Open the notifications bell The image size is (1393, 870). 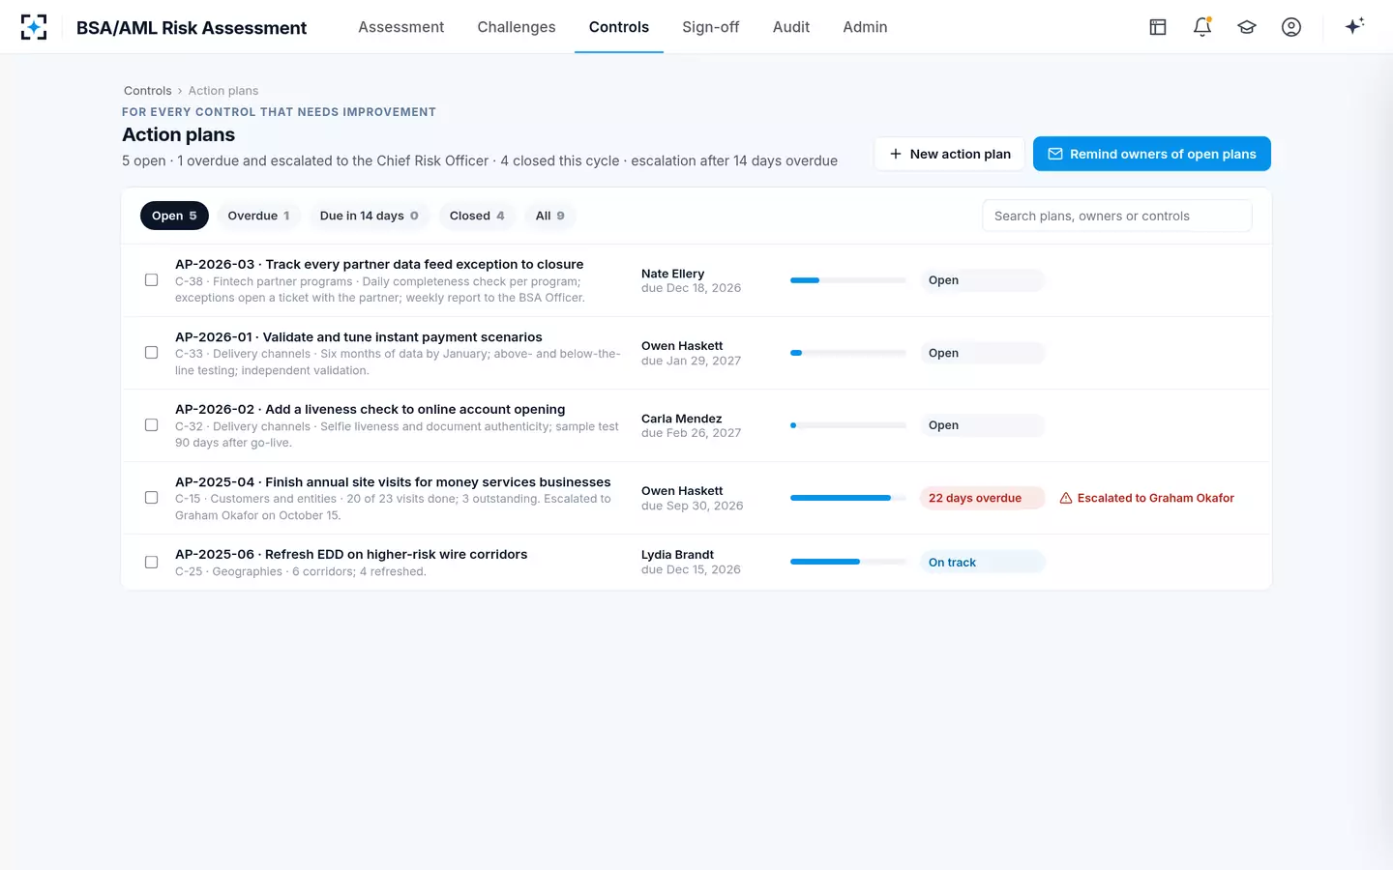[x=1202, y=27]
